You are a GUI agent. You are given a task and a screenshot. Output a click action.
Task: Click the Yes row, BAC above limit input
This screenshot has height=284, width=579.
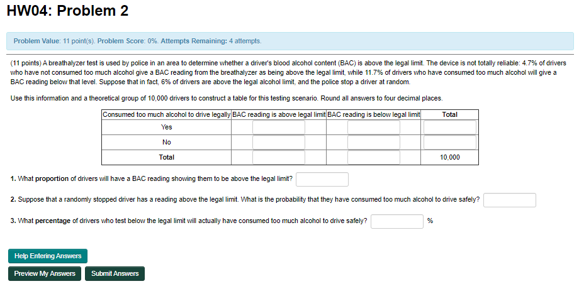[279, 128]
